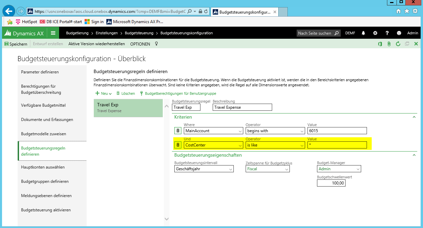Delete the CostCenter criteria row
The width and height of the screenshot is (423, 228).
[178, 145]
